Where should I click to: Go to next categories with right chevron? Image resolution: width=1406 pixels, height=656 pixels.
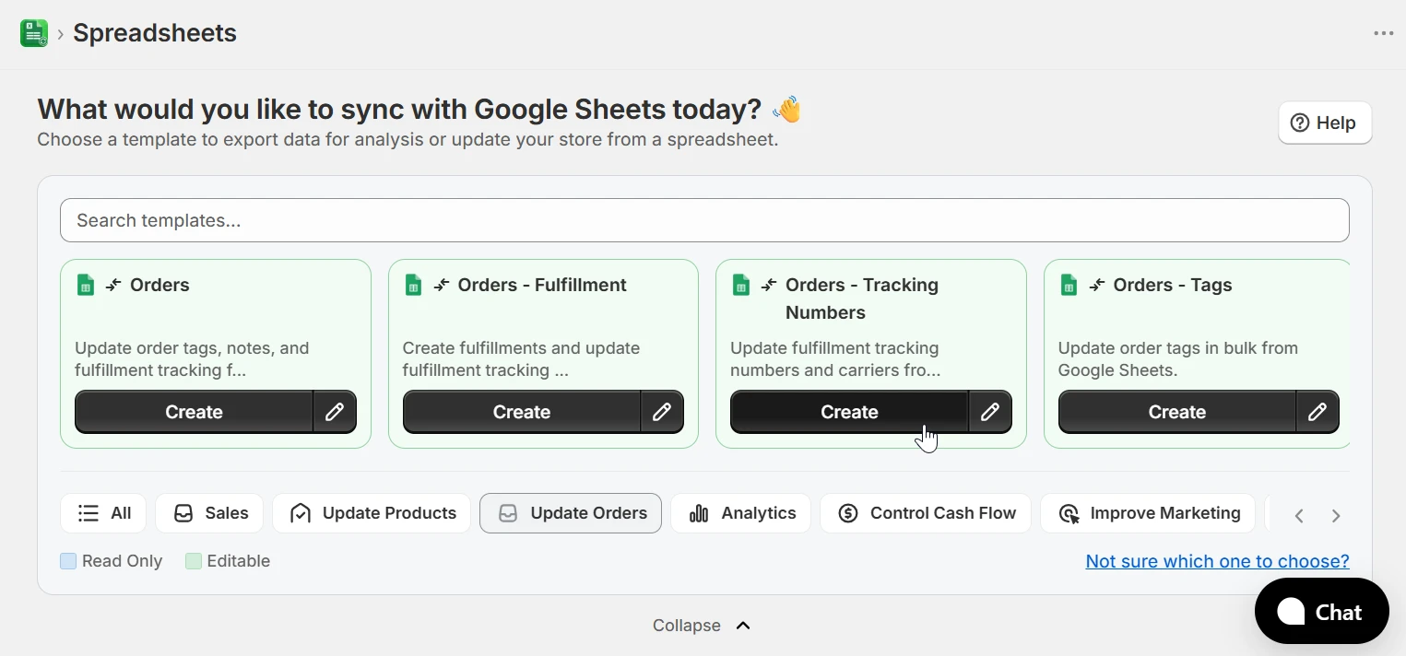pyautogui.click(x=1336, y=516)
